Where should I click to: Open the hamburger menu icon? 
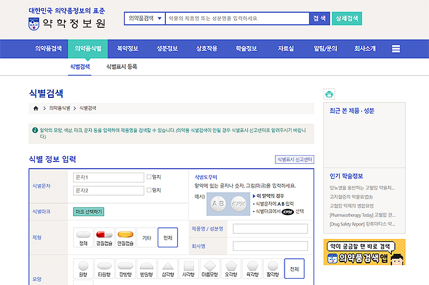(395, 49)
